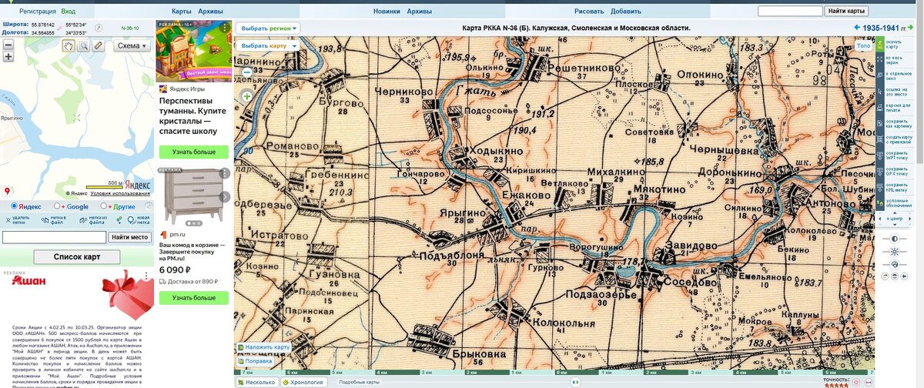This screenshot has width=924, height=388.
Task: Click 'условные обозначения' legend option
Action: 893,202
